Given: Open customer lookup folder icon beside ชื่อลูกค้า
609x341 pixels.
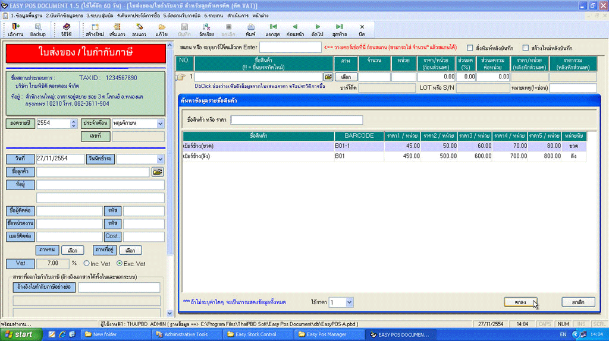Looking at the screenshot, I should click(x=157, y=172).
